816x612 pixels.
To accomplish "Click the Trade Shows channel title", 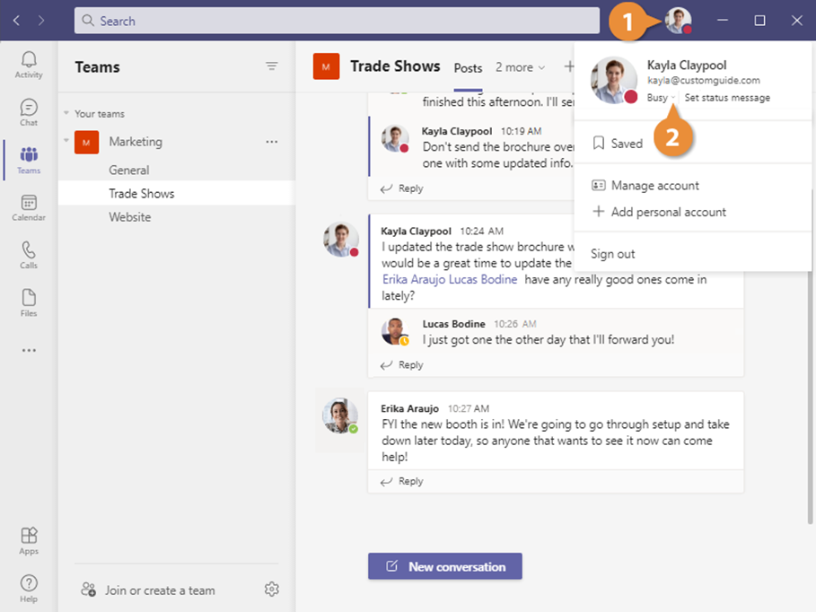I will pyautogui.click(x=395, y=66).
